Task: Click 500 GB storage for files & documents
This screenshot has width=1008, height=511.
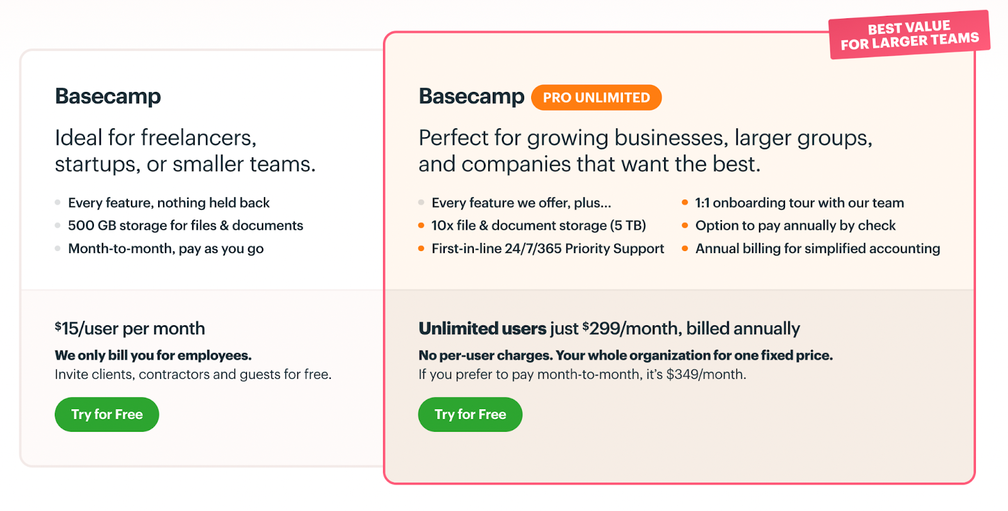Action: 185,225
